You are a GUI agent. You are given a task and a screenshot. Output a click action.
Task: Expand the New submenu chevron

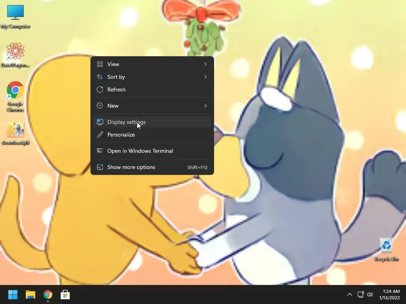[x=205, y=106]
